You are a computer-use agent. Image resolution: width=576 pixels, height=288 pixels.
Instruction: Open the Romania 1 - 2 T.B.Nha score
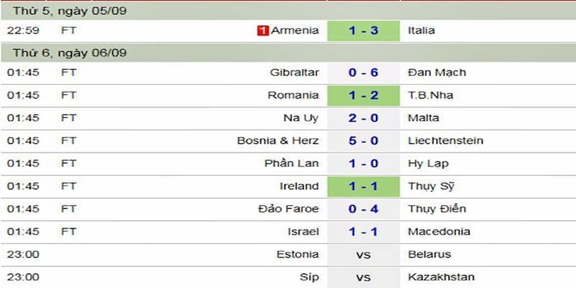pyautogui.click(x=363, y=95)
